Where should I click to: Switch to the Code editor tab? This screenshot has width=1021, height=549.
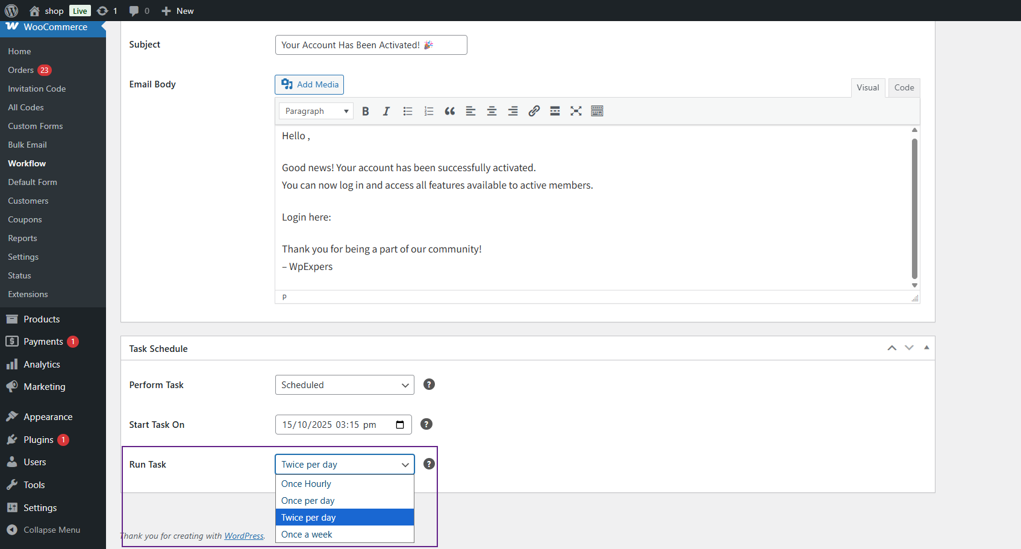coord(904,88)
